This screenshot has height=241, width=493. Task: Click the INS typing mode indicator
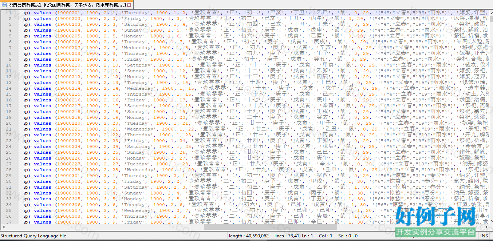[484, 236]
